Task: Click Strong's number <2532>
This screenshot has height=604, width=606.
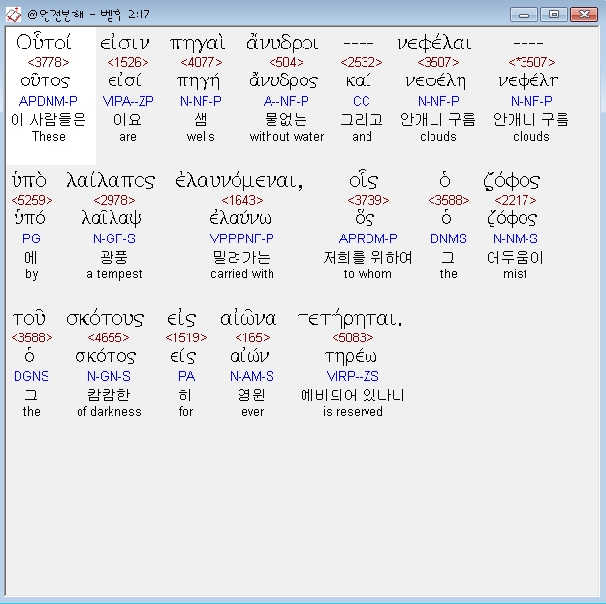Action: [362, 62]
